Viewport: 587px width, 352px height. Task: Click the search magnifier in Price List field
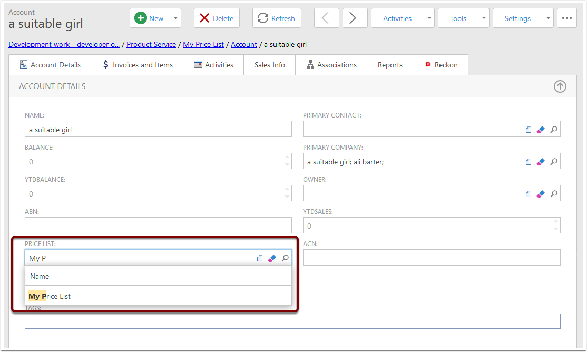point(285,258)
